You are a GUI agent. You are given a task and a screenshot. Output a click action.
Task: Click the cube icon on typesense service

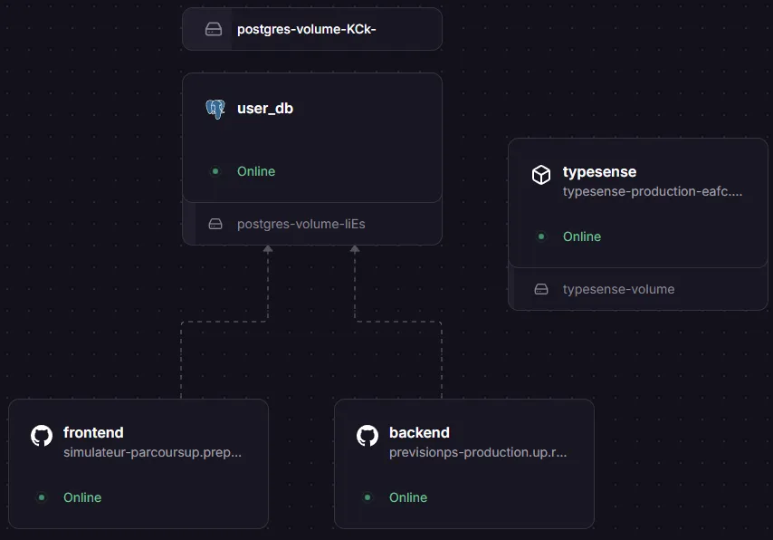pos(540,175)
